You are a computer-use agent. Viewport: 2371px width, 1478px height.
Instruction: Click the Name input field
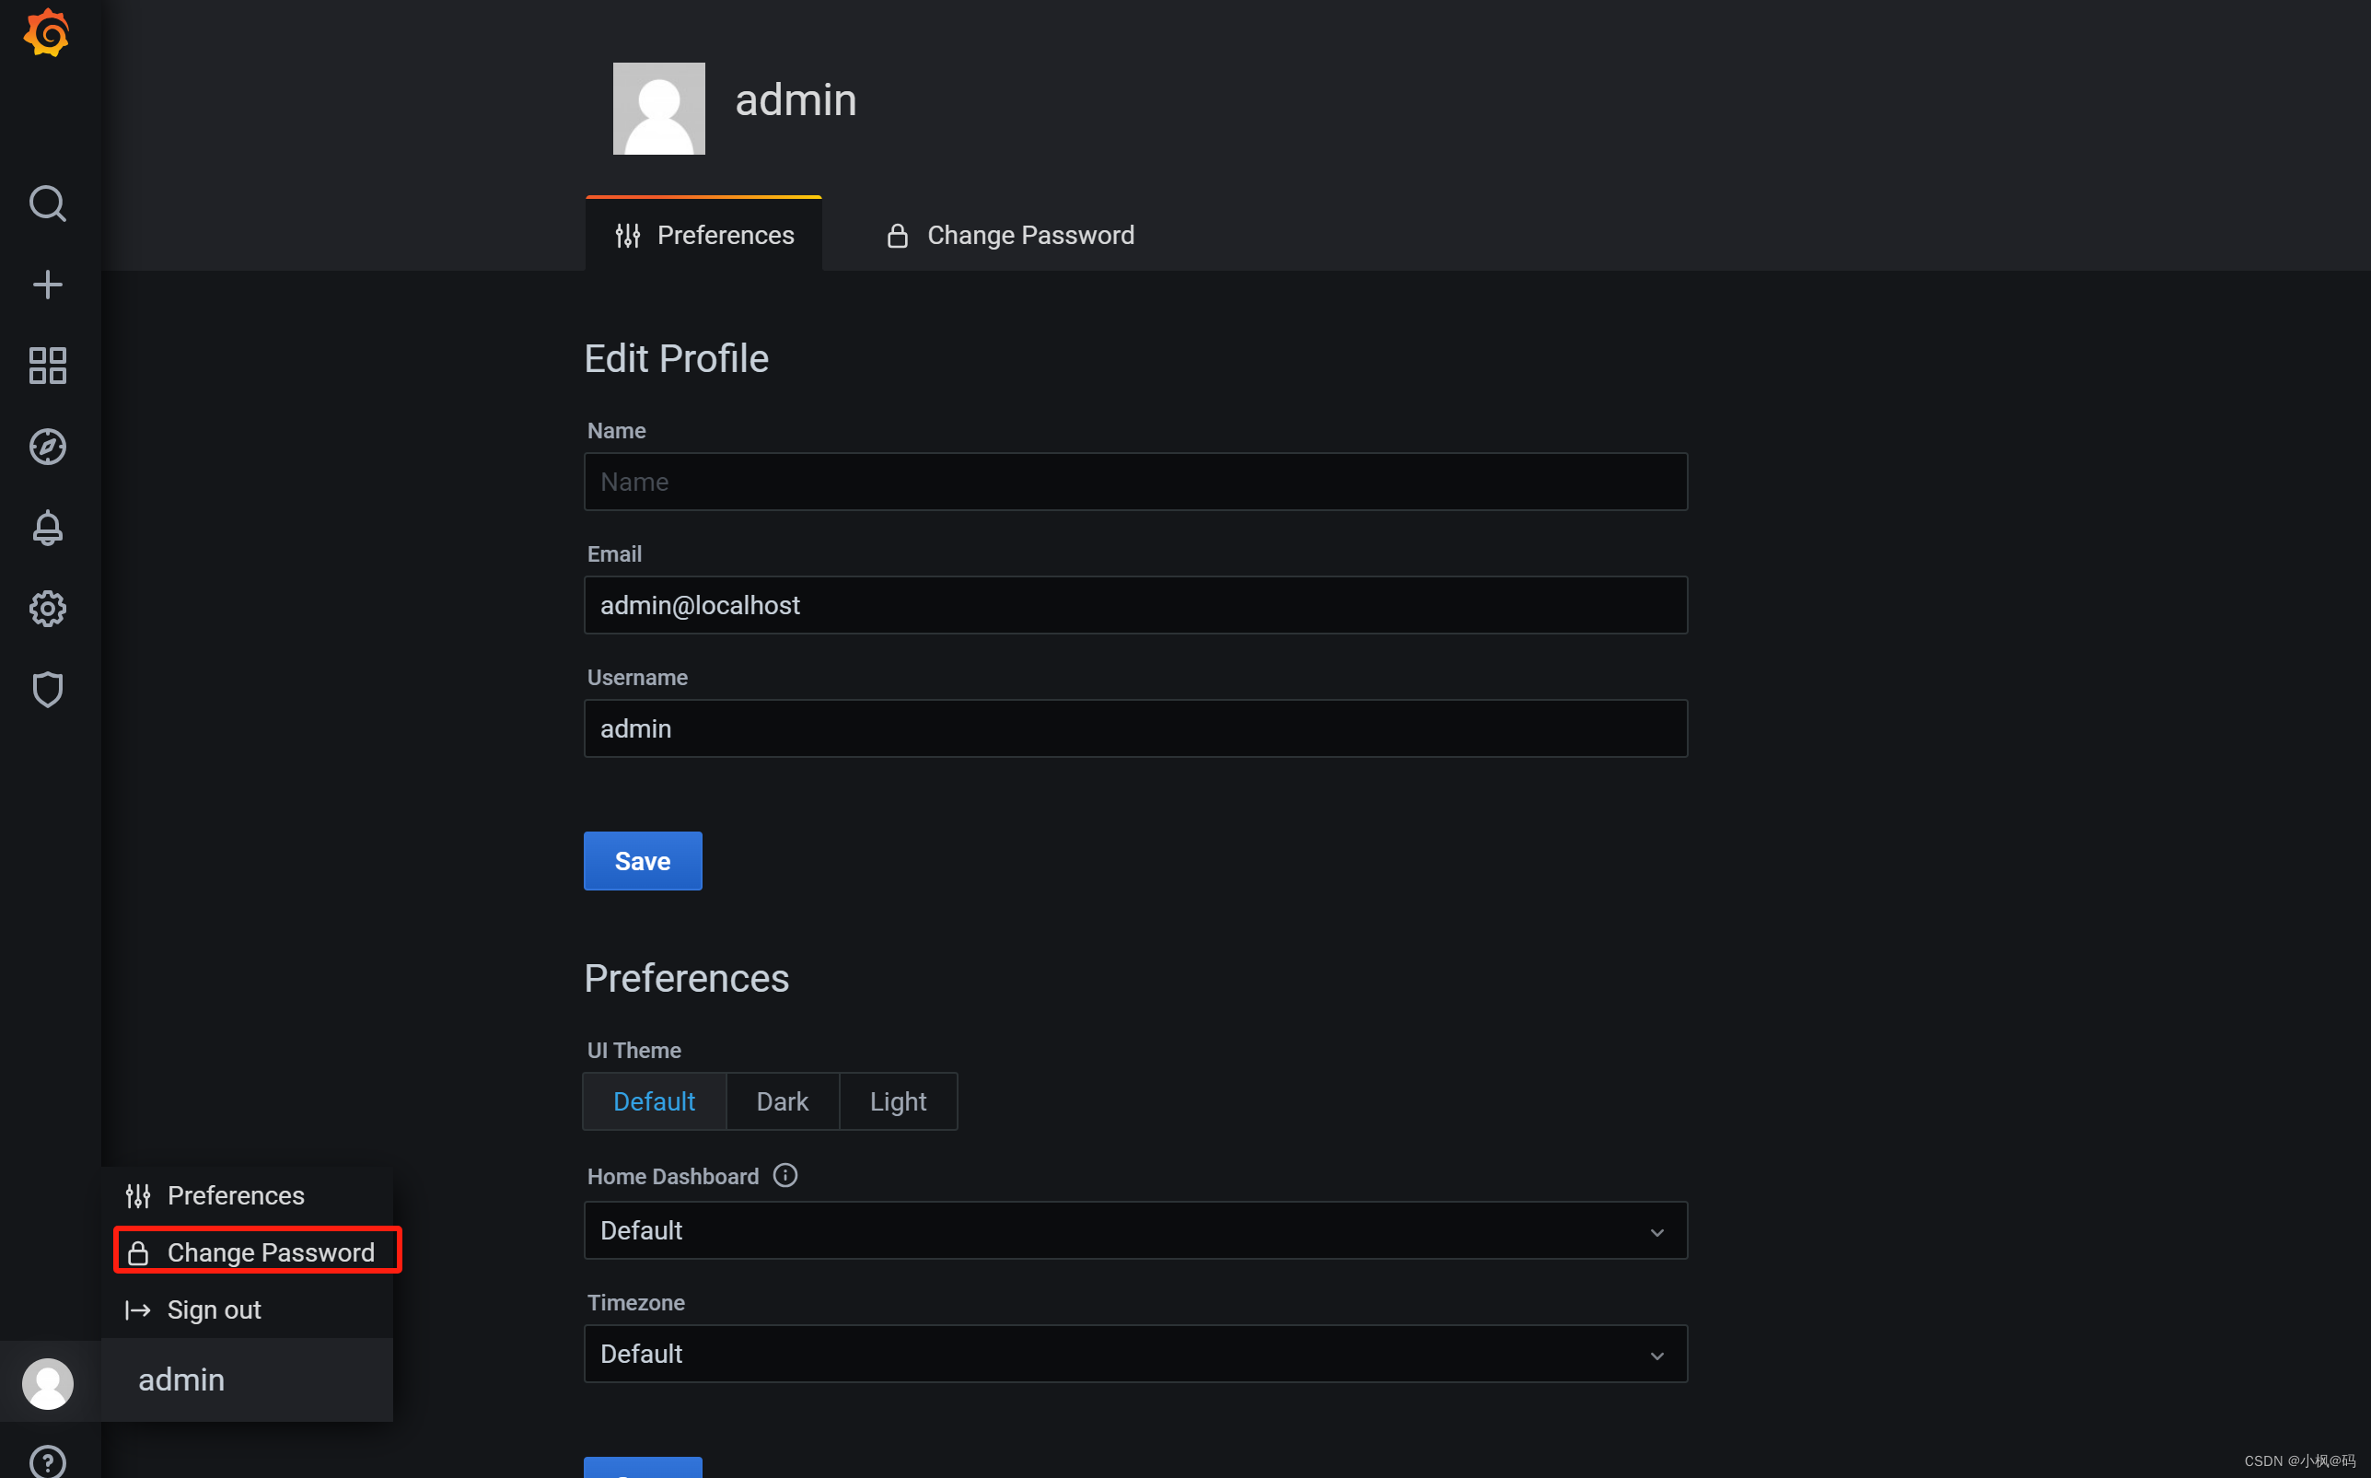tap(1134, 482)
